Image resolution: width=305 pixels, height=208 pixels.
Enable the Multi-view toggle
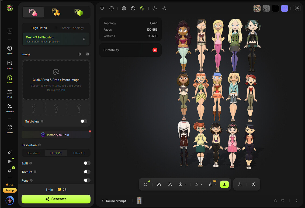pos(84,121)
